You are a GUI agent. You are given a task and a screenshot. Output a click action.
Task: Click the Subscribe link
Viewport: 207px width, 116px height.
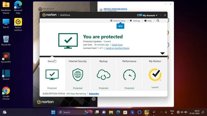[94, 94]
